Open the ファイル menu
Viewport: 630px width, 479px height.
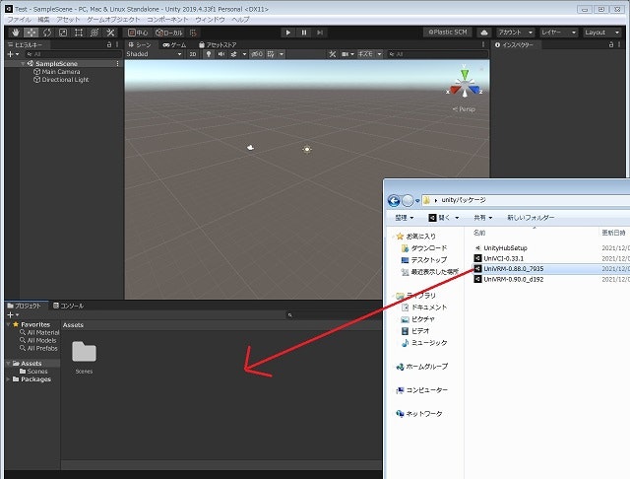tap(19, 20)
